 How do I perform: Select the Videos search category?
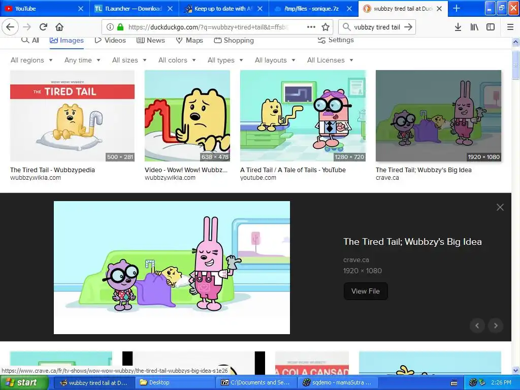point(110,40)
